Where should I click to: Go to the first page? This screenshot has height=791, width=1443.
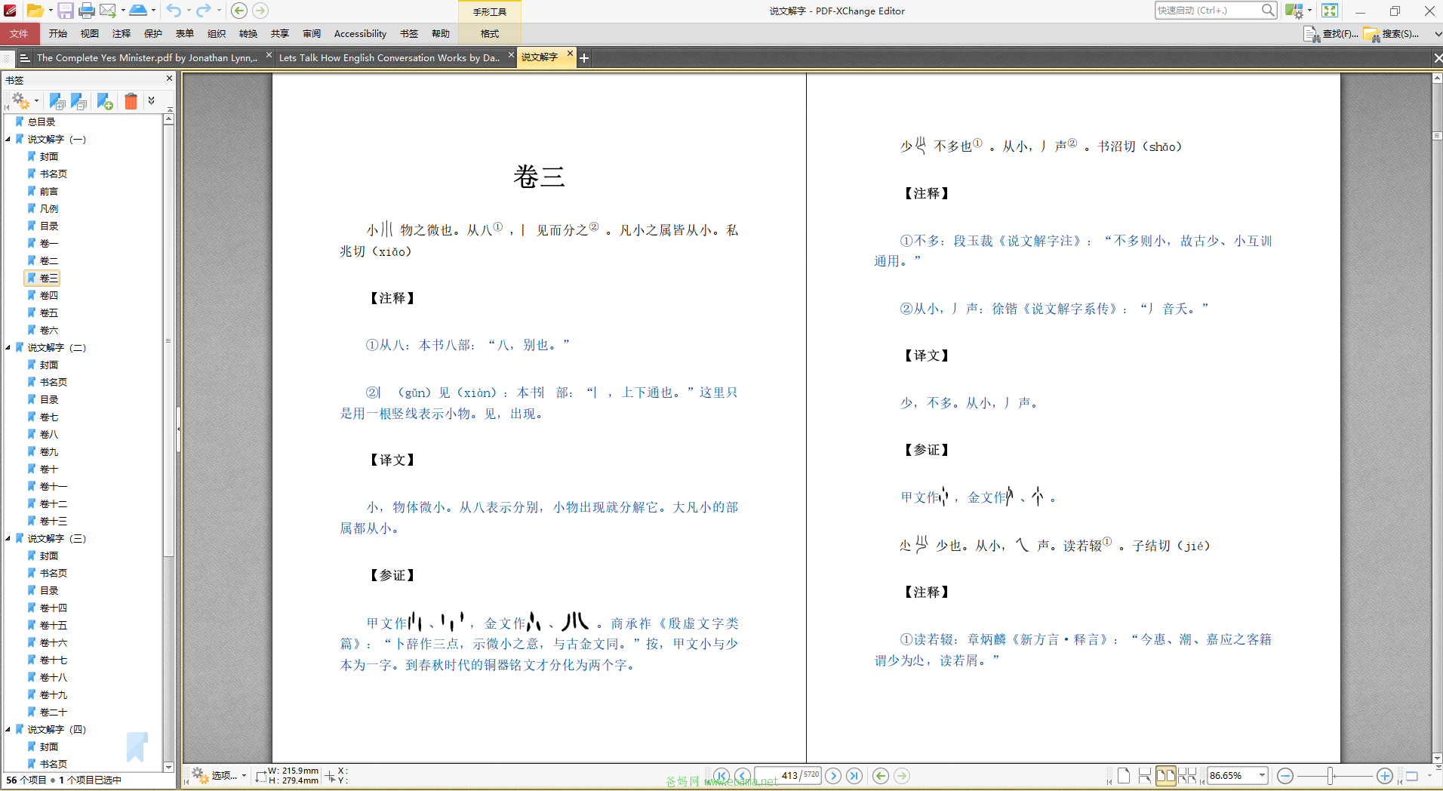click(721, 776)
